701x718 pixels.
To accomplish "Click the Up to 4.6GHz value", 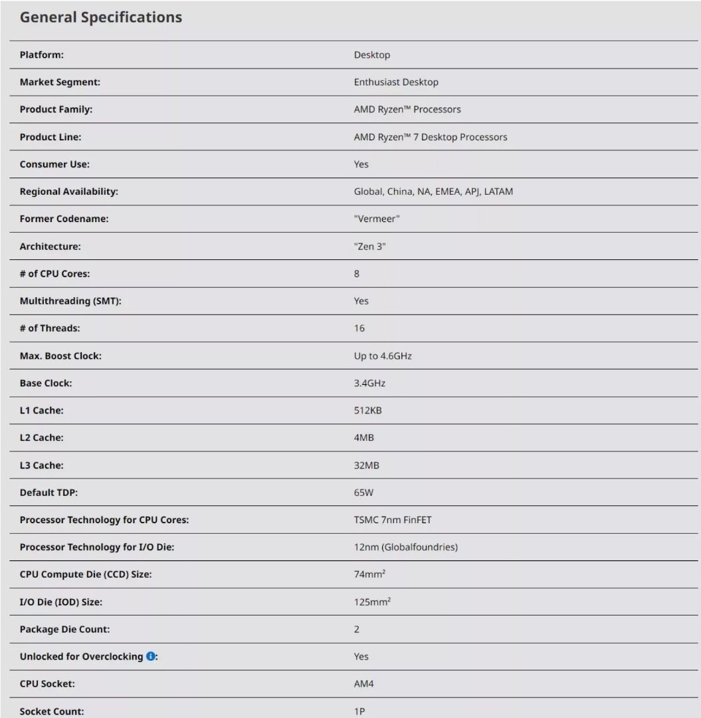I will pyautogui.click(x=383, y=356).
